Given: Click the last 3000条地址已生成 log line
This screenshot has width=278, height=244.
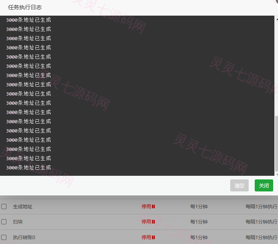Looking at the screenshot, I should pos(29,167).
